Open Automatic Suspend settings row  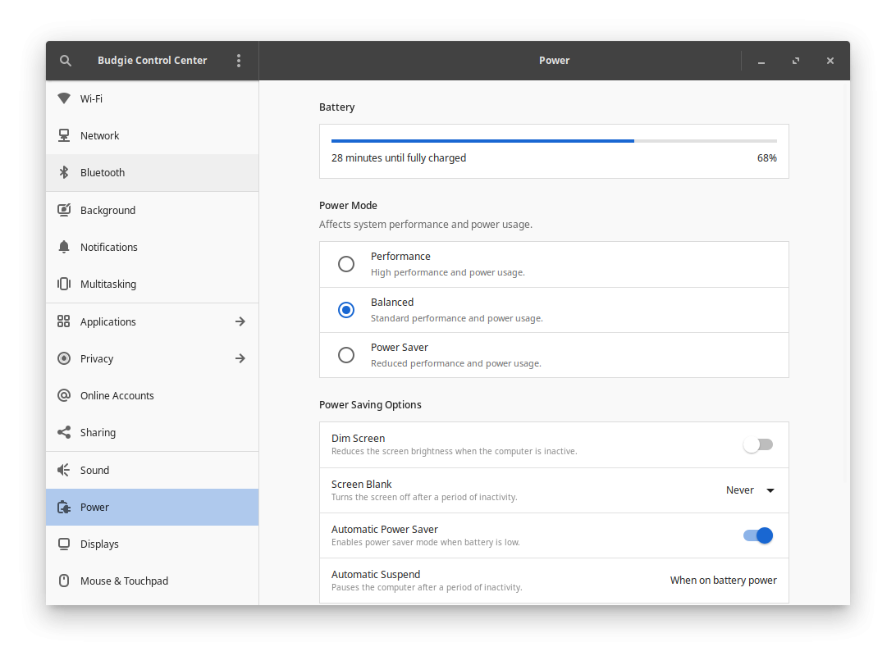click(553, 581)
